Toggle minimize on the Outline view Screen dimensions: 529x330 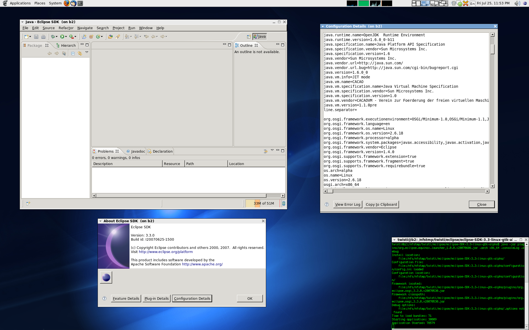pos(278,45)
